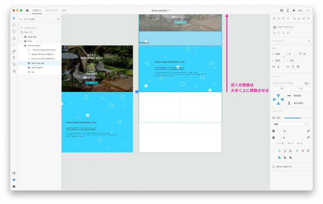Select the Line tool
This screenshot has width=323, height=204.
(14, 45)
